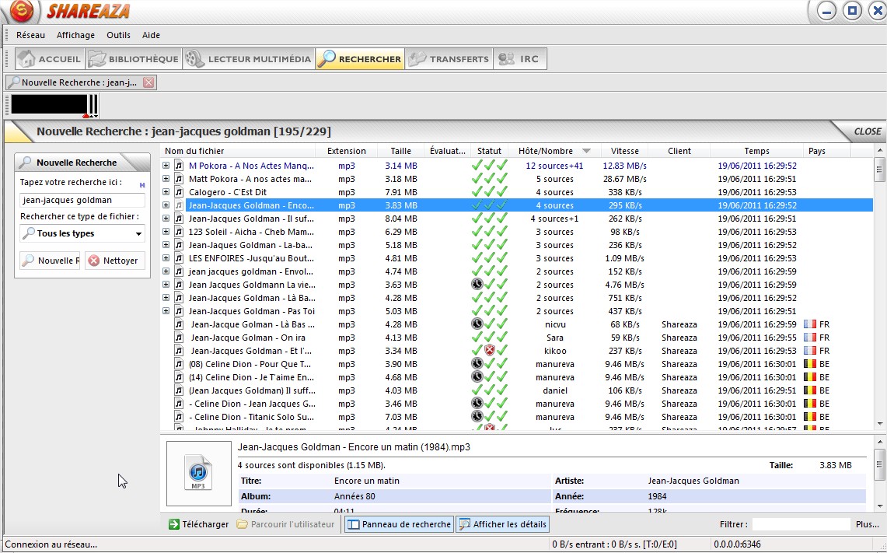Expand the Calogero - C'Est Dit row
Viewport: 887px width, 553px height.
tap(166, 192)
